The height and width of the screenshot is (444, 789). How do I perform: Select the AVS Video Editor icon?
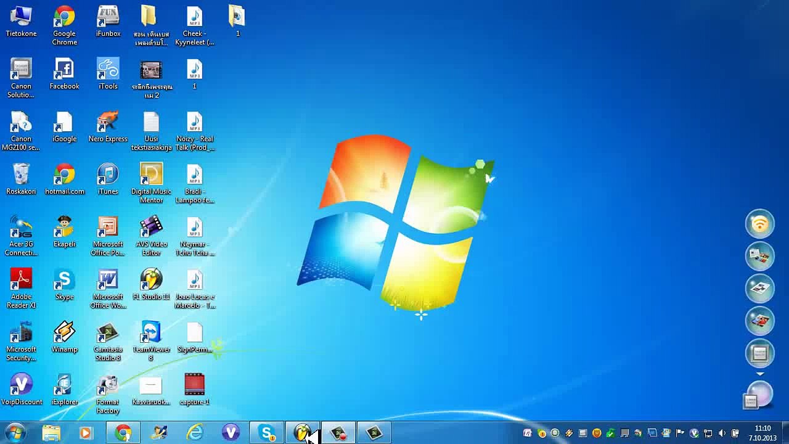click(x=151, y=236)
